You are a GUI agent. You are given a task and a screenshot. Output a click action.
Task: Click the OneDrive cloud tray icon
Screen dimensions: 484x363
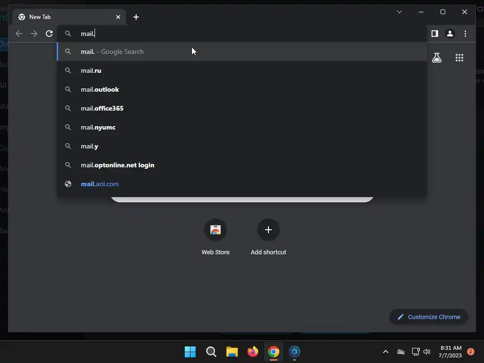pyautogui.click(x=401, y=352)
